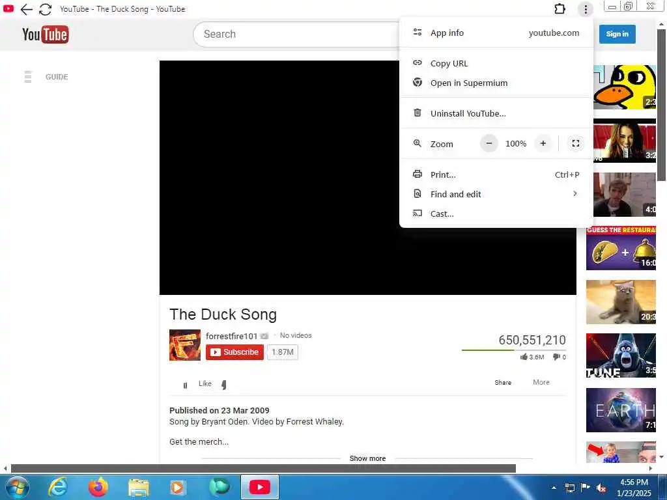Choose Cast... from the menu

(496, 214)
